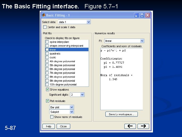Open the Significant digits dropdown

pos(77,95)
